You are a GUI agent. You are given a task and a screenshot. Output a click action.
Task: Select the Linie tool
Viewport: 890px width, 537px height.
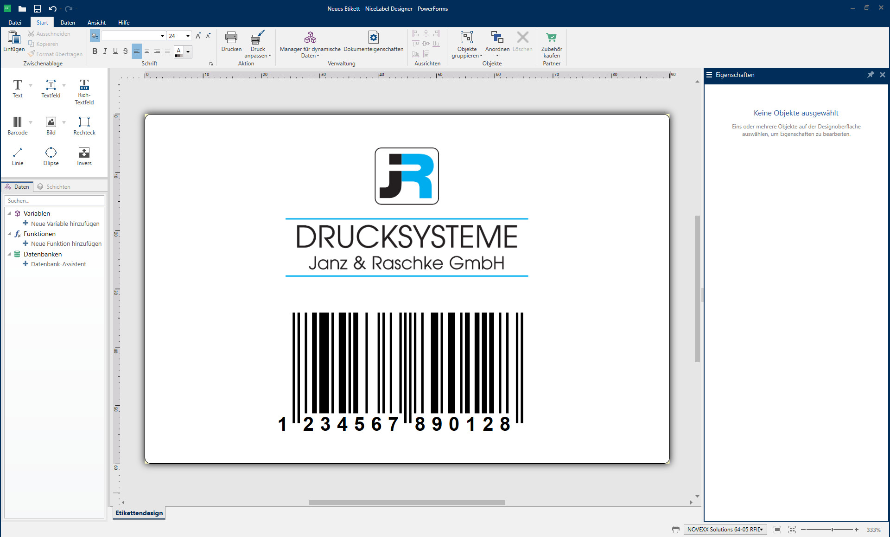click(17, 156)
